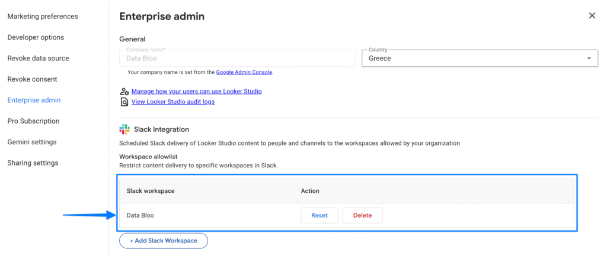Click the Slack logo icon
This screenshot has height=256, width=607.
tap(124, 129)
